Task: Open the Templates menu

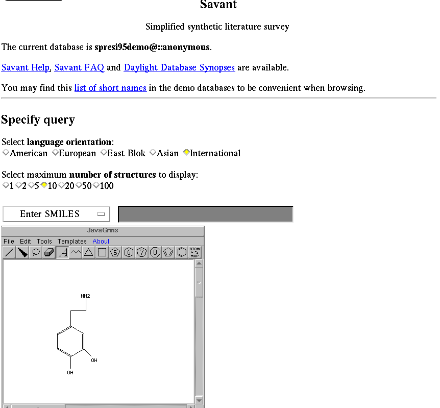Action: [72, 242]
